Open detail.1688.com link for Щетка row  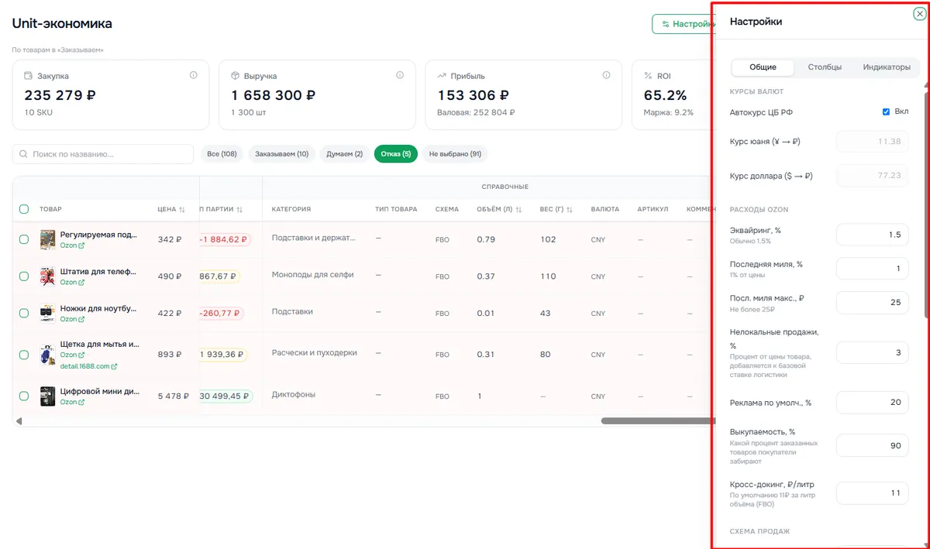point(89,366)
